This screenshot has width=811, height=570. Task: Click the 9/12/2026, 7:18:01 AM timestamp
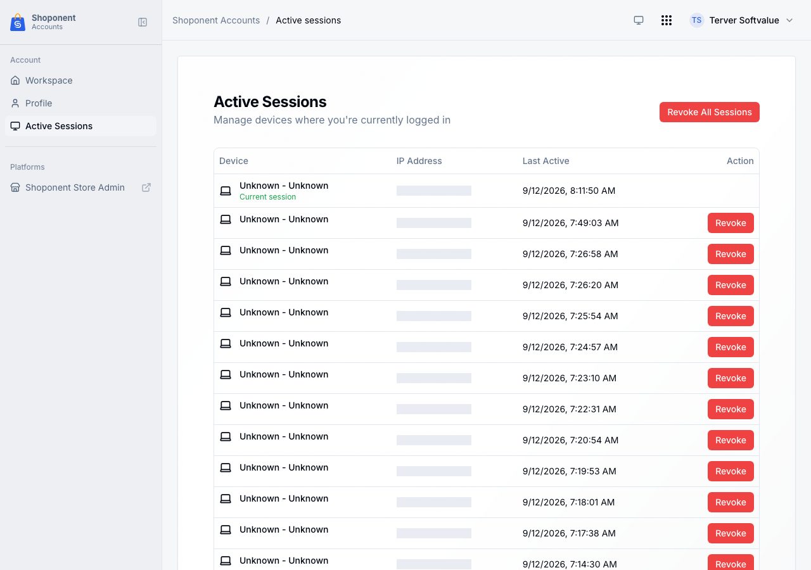point(569,502)
